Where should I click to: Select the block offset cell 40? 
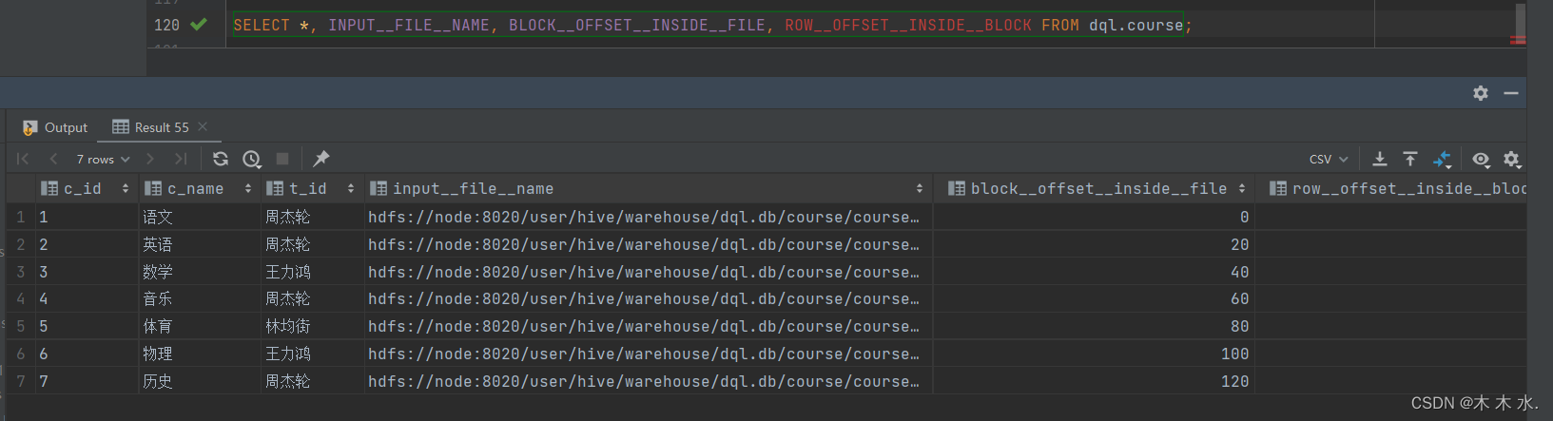click(x=1094, y=272)
